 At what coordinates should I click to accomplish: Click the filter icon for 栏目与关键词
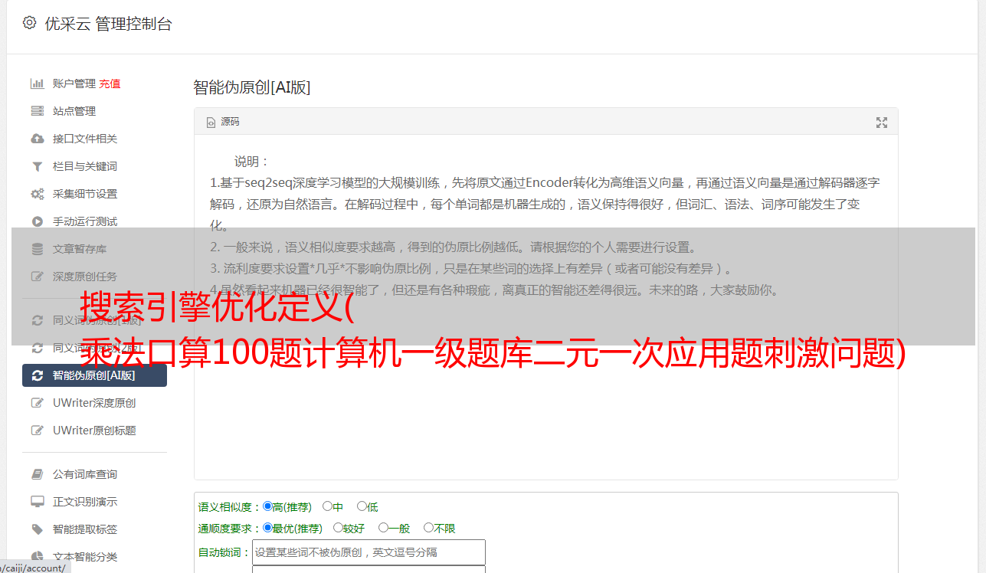[x=37, y=166]
